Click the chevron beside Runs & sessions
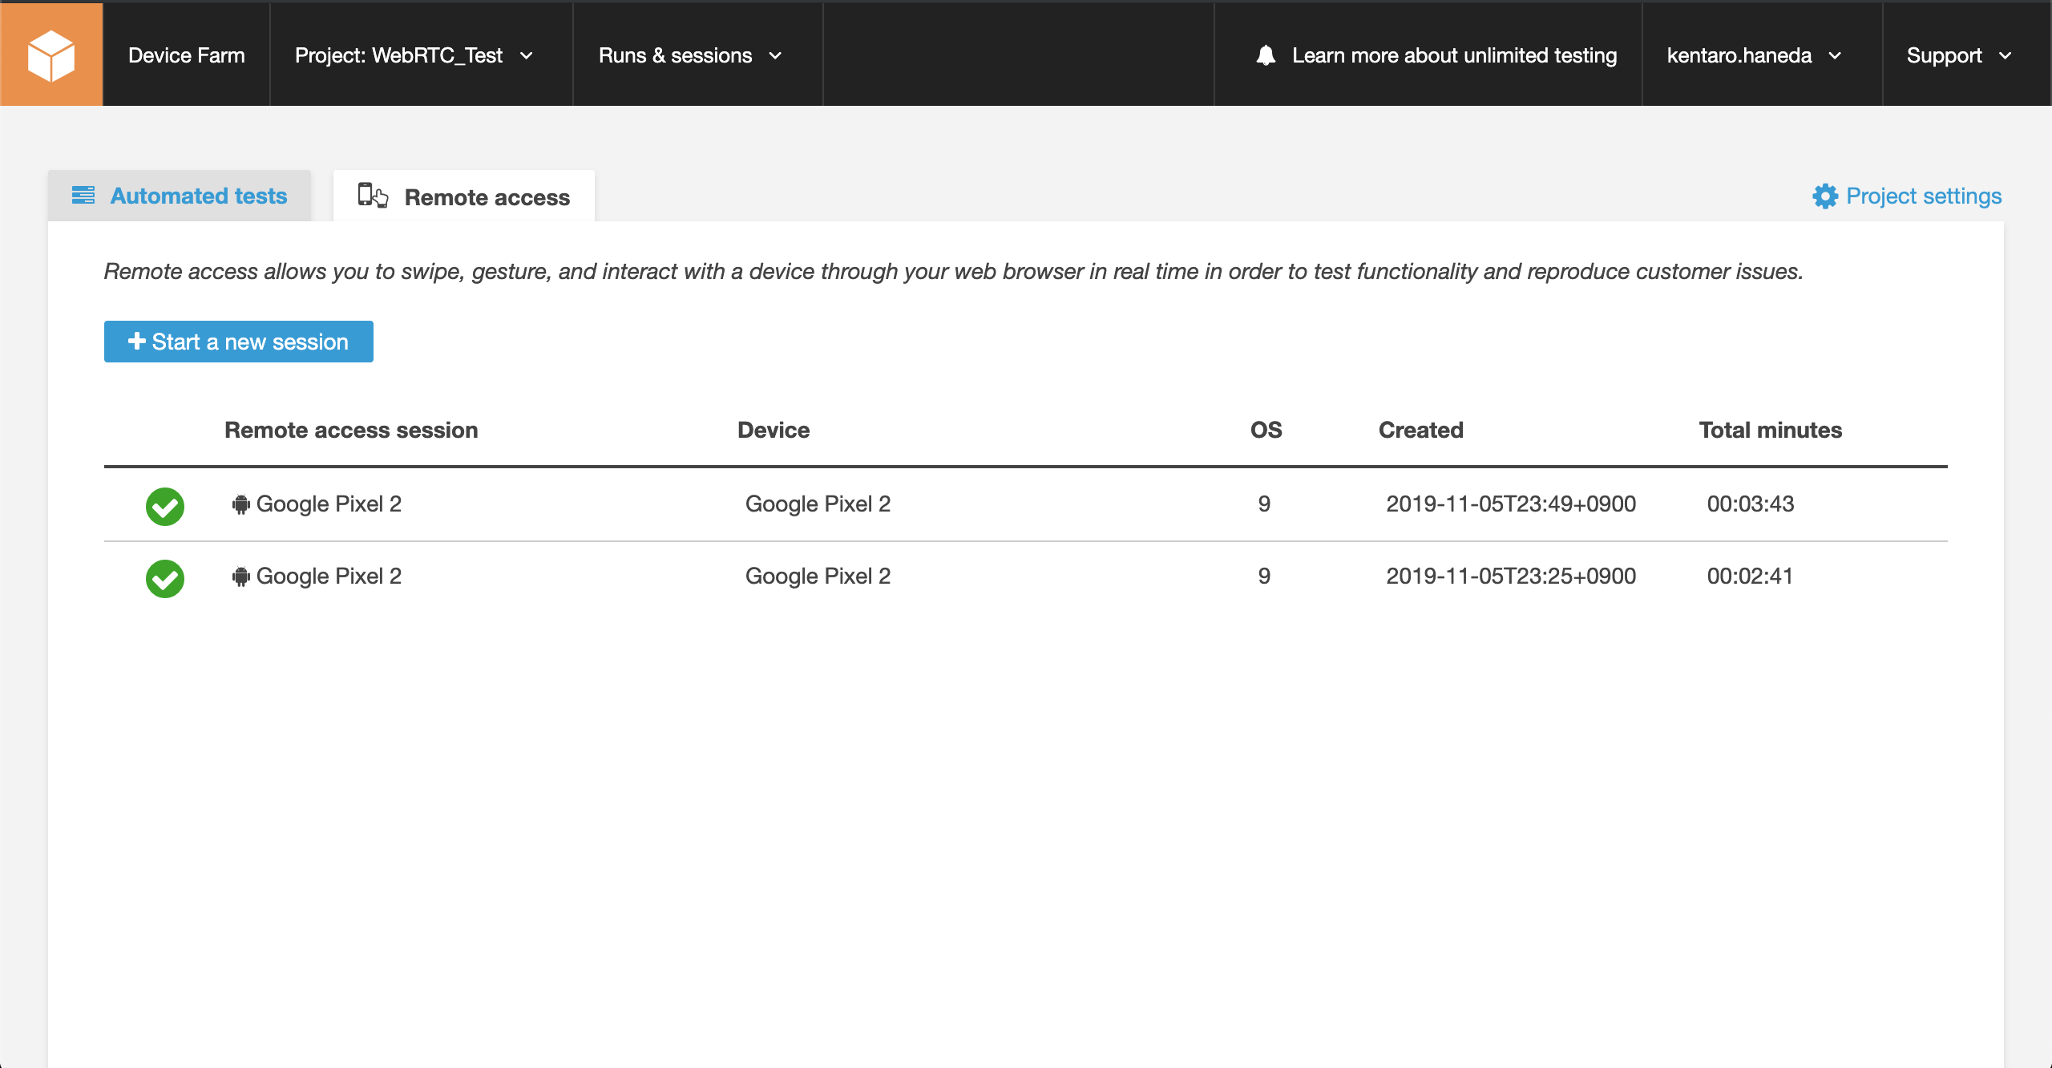The image size is (2052, 1068). coord(775,56)
